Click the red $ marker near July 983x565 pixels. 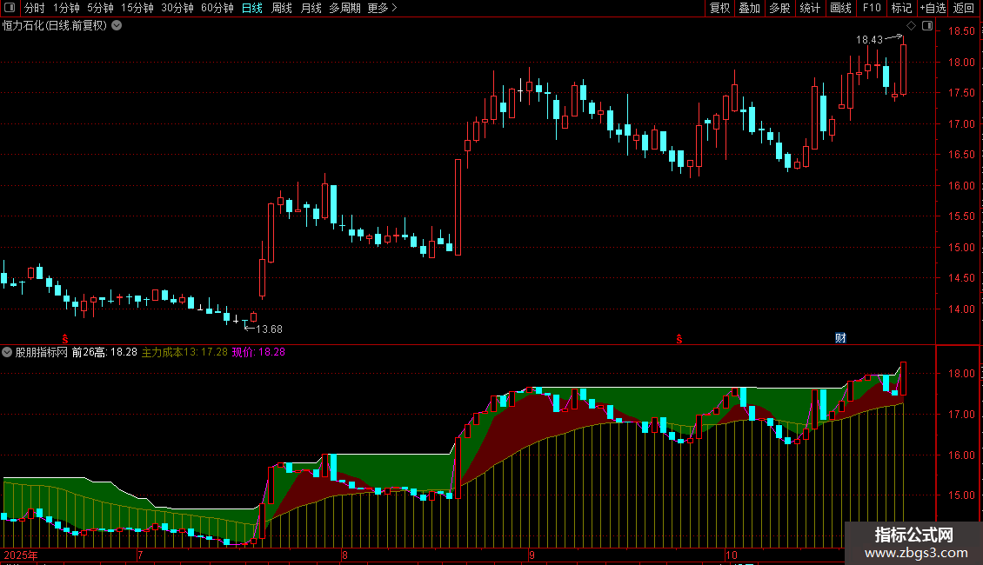click(65, 339)
